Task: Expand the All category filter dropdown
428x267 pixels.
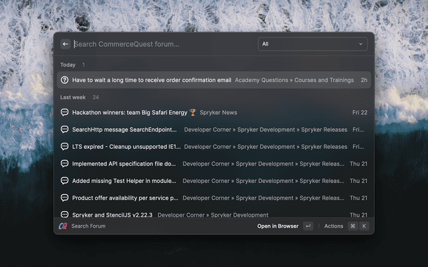Action: [313, 44]
